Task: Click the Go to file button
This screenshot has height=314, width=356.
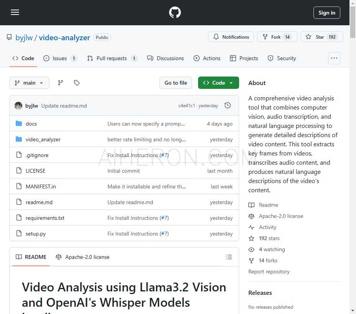Action: pos(176,83)
